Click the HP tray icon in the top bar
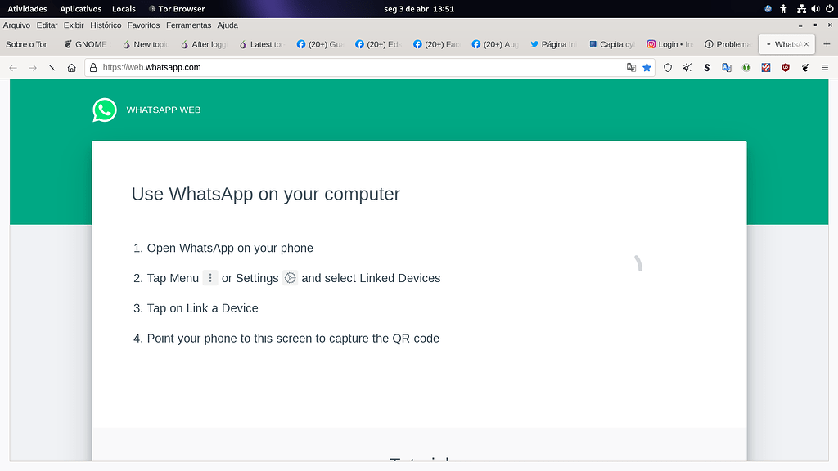 pos(768,8)
